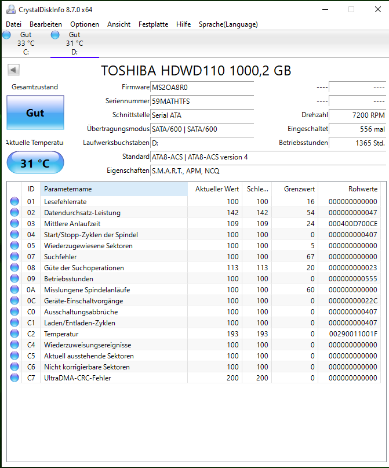
Task: Open the Datei menu
Action: pos(14,24)
